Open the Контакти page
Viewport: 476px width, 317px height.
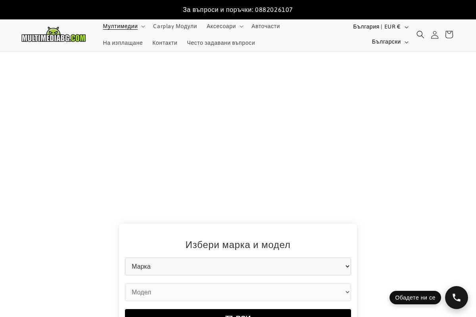click(x=165, y=43)
